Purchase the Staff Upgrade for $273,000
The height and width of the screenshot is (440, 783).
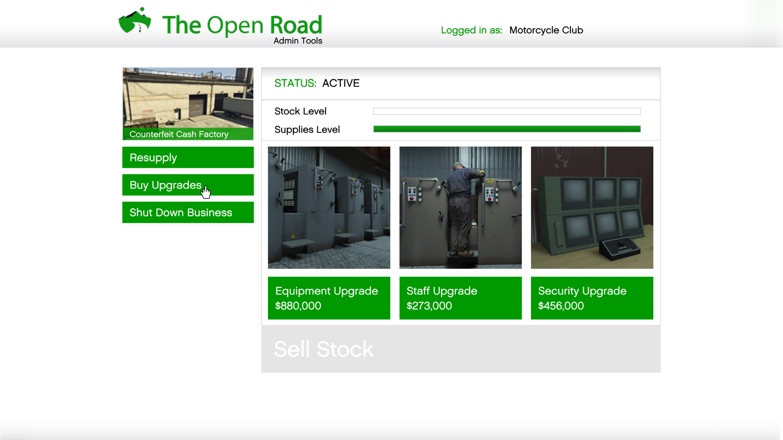(460, 298)
